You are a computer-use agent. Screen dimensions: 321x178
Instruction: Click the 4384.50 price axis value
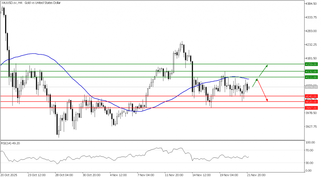pos(311,4)
